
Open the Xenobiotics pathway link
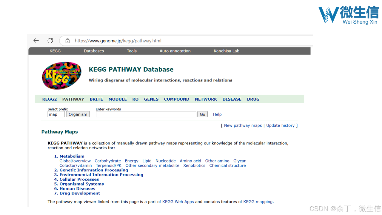(194, 165)
